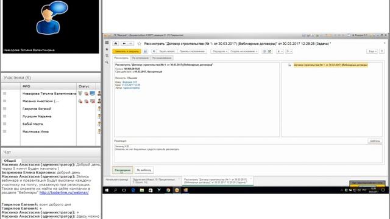390x219 pixels.
Task: Click the user avatar icon for Маслякова Инна
Action: [x=99, y=131]
